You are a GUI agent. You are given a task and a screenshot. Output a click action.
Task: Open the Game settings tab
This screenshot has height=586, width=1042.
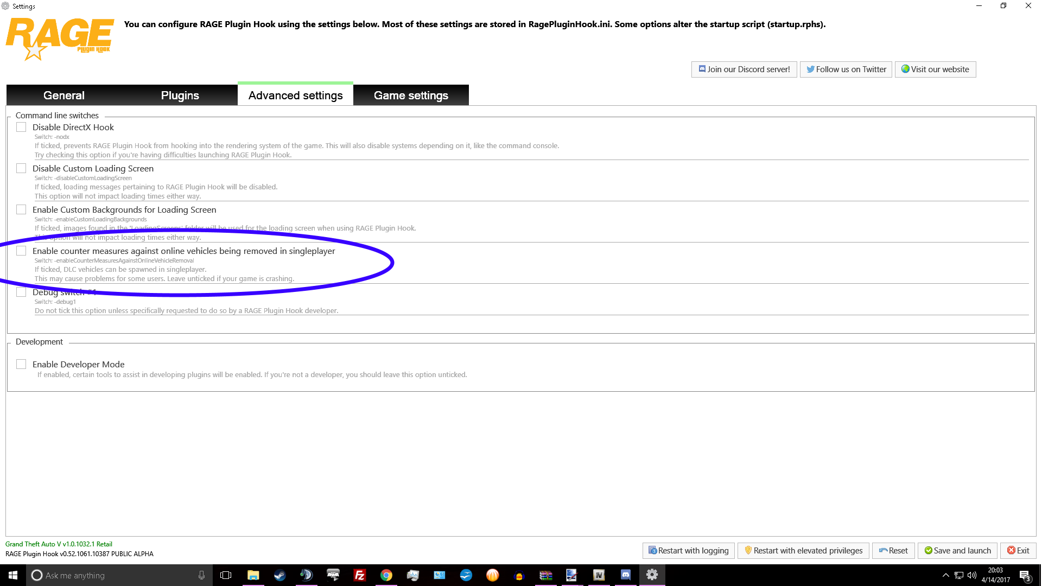411,95
